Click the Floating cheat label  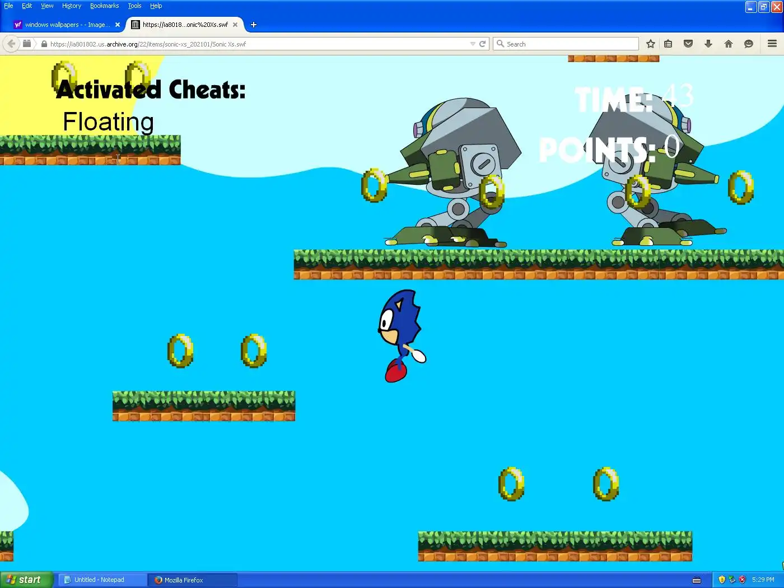pos(108,122)
